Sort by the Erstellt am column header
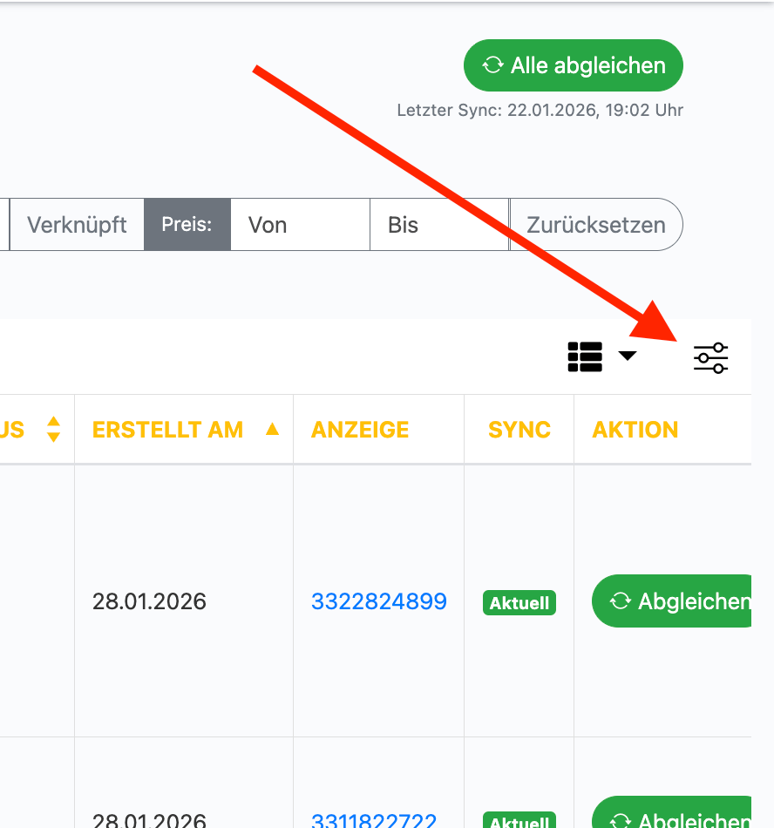The image size is (774, 828). (167, 430)
